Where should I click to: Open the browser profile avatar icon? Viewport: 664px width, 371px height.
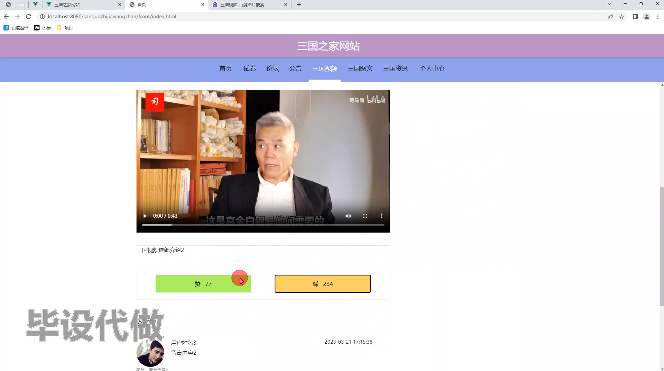[x=646, y=17]
